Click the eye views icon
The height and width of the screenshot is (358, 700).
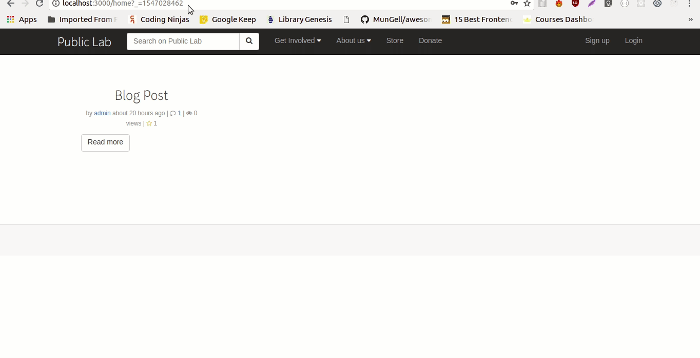coord(189,113)
